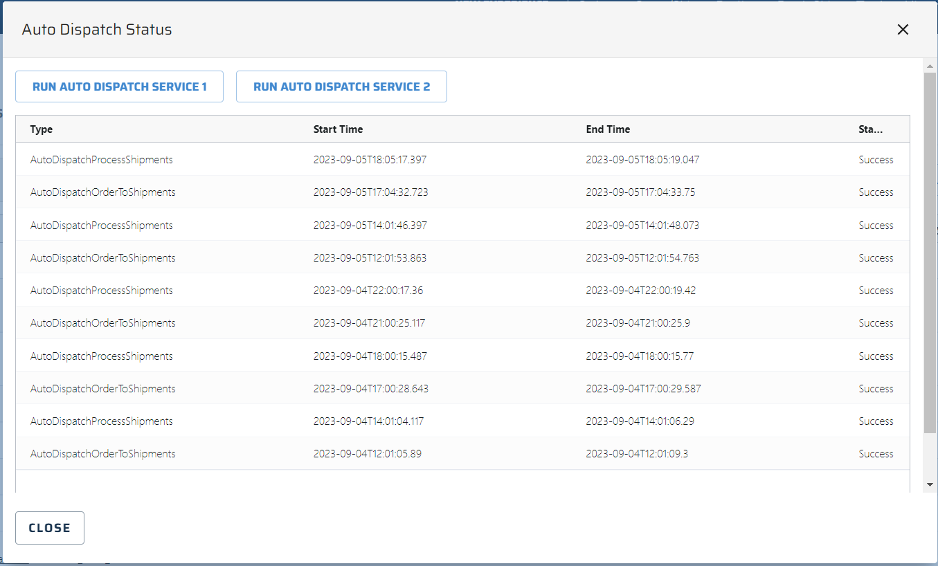
Task: Click Type cell in the 12:01:05.89 row
Action: click(x=103, y=454)
